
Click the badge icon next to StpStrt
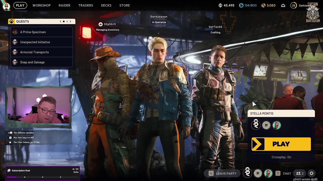point(100,24)
